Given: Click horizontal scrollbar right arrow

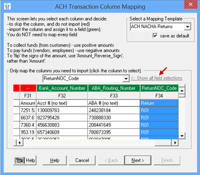Looking at the screenshot, I should [175, 143].
